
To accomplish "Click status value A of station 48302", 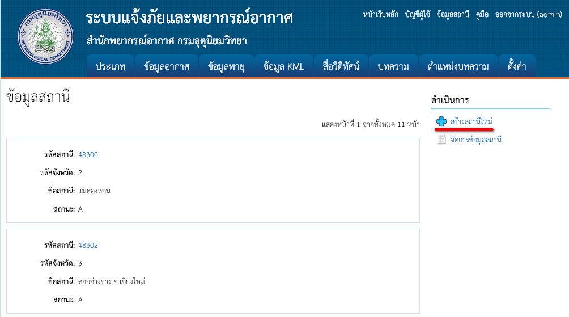I will pyautogui.click(x=80, y=300).
